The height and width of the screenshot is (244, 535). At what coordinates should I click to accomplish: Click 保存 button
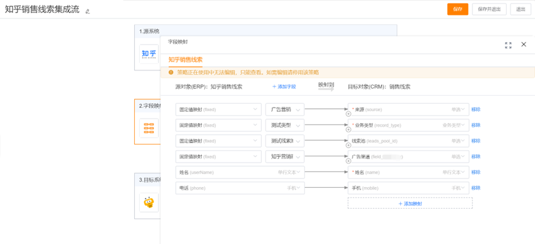tap(458, 9)
